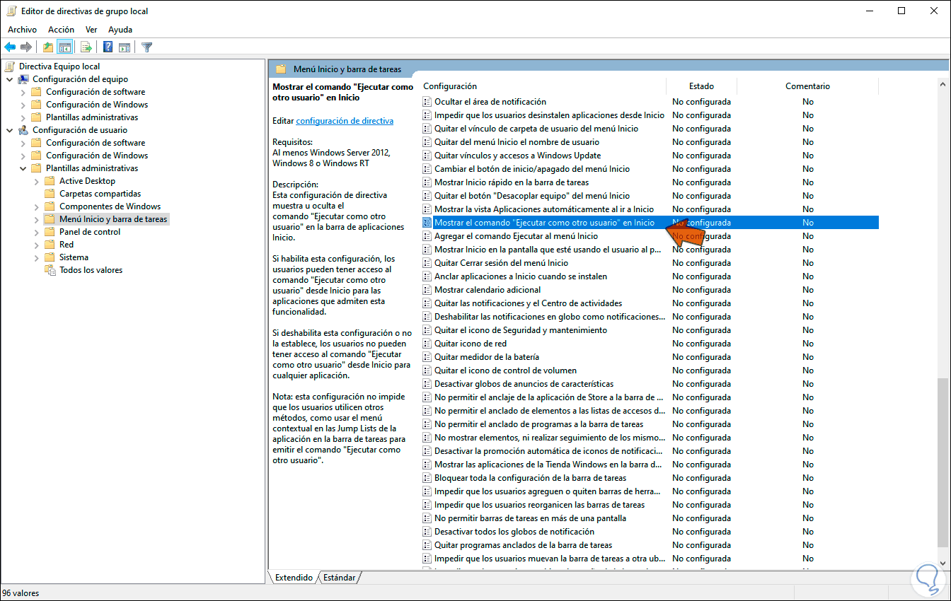Click the Export list toolbar icon
Image resolution: width=951 pixels, height=601 pixels.
86,47
